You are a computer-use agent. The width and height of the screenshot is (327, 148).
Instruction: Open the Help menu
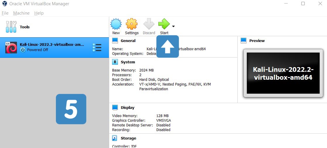tap(39, 13)
